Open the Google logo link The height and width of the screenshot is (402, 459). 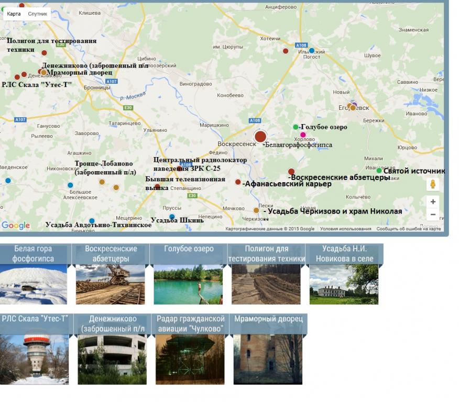16,226
